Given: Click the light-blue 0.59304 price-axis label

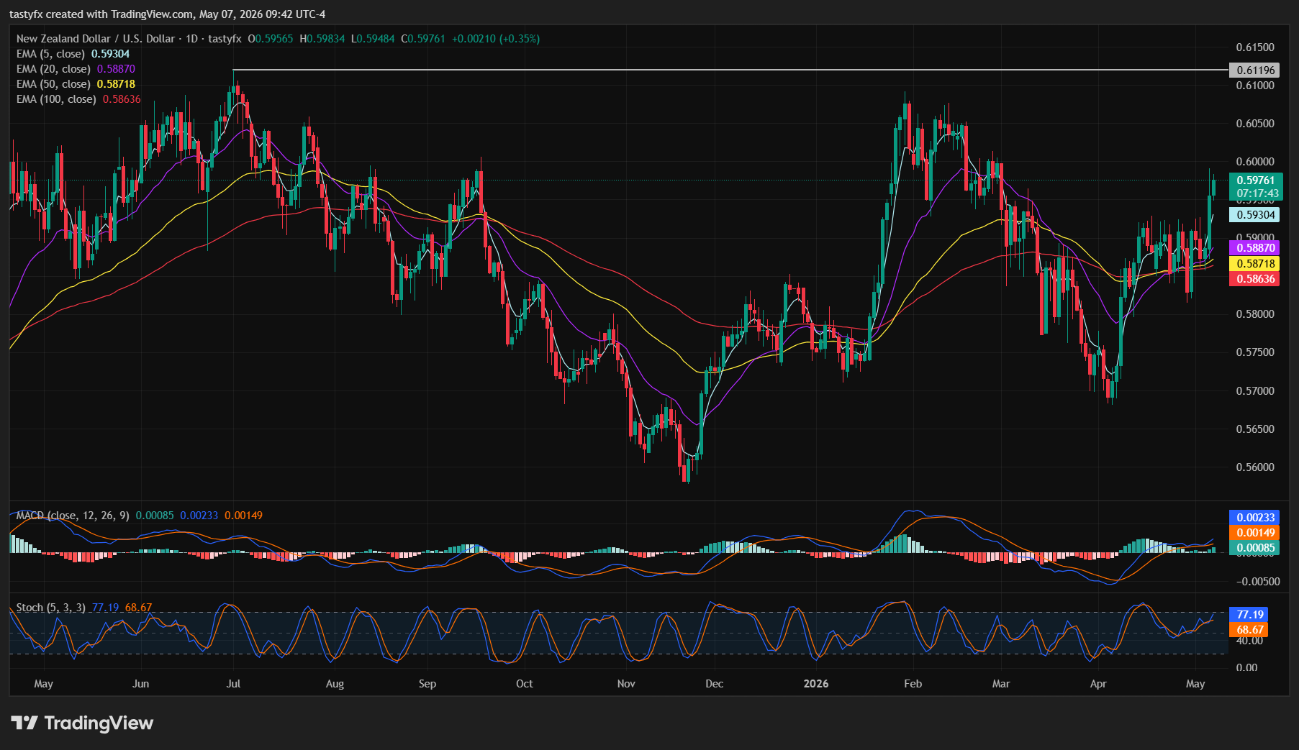Looking at the screenshot, I should pyautogui.click(x=1255, y=214).
